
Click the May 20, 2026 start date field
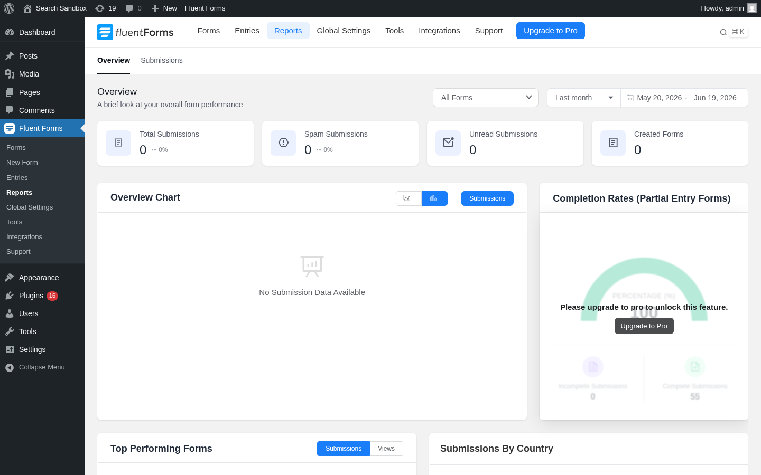coord(659,98)
